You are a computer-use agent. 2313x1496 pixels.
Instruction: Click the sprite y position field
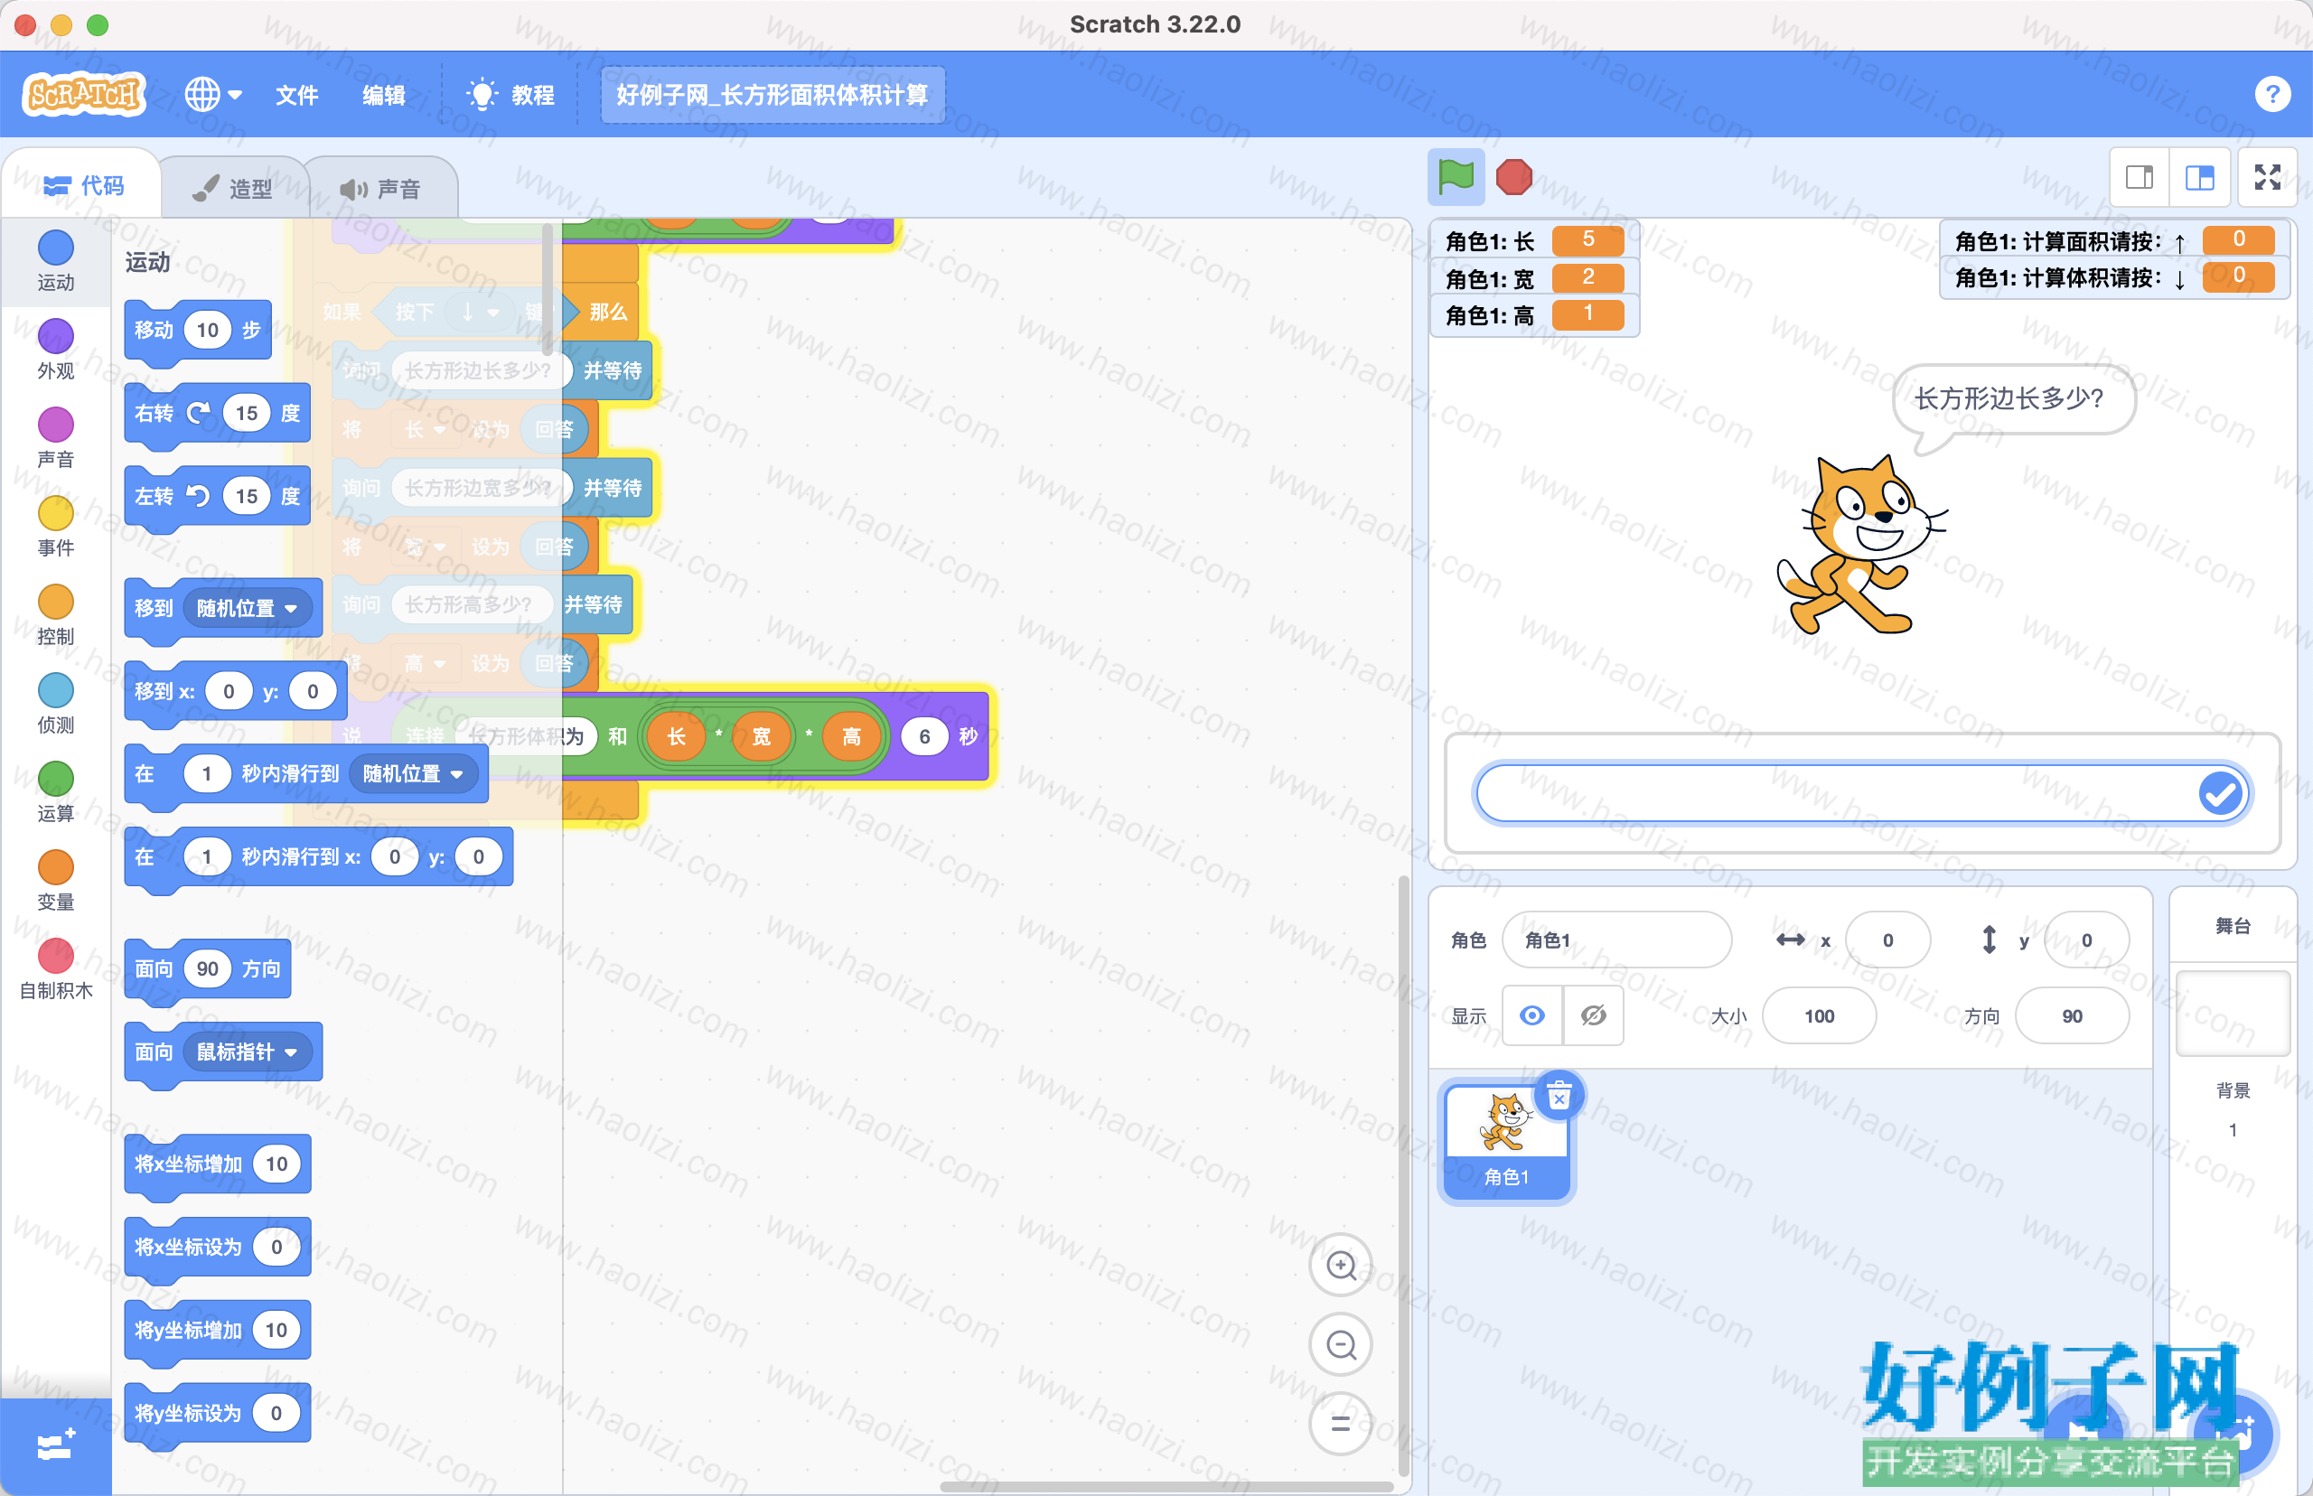coord(2085,940)
